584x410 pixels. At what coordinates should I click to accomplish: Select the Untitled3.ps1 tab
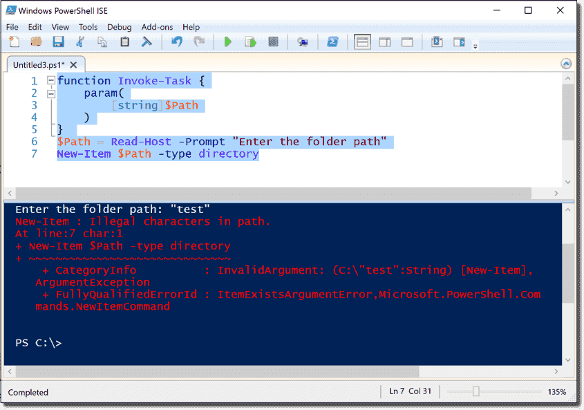tap(38, 63)
